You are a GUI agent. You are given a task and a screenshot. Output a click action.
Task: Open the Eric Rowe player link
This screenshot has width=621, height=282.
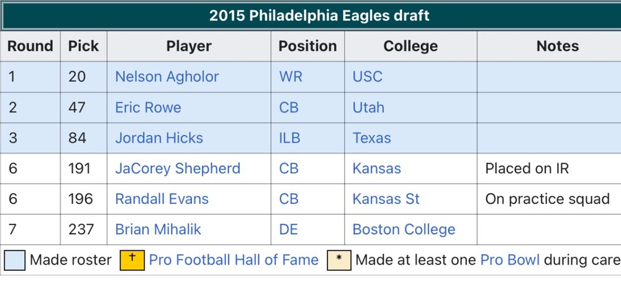pyautogui.click(x=148, y=107)
